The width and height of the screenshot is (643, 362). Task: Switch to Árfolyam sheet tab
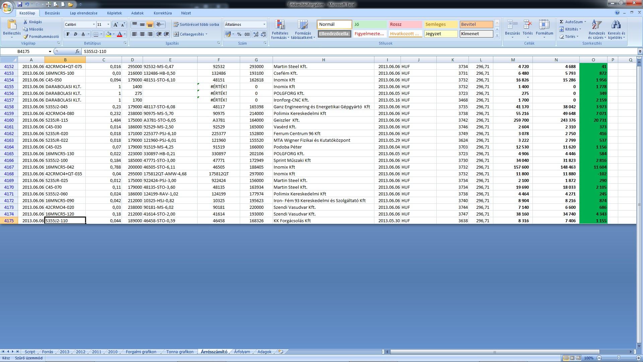[242, 352]
